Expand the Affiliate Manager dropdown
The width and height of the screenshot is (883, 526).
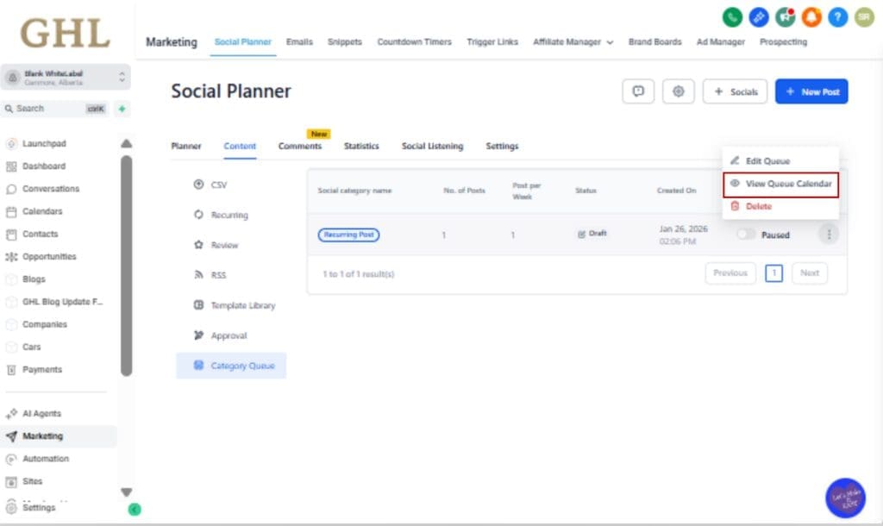(570, 41)
